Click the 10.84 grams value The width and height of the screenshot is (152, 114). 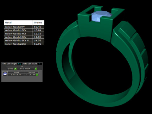coord(38,30)
